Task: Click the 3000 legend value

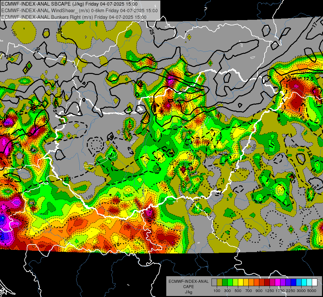Action: (x=301, y=291)
